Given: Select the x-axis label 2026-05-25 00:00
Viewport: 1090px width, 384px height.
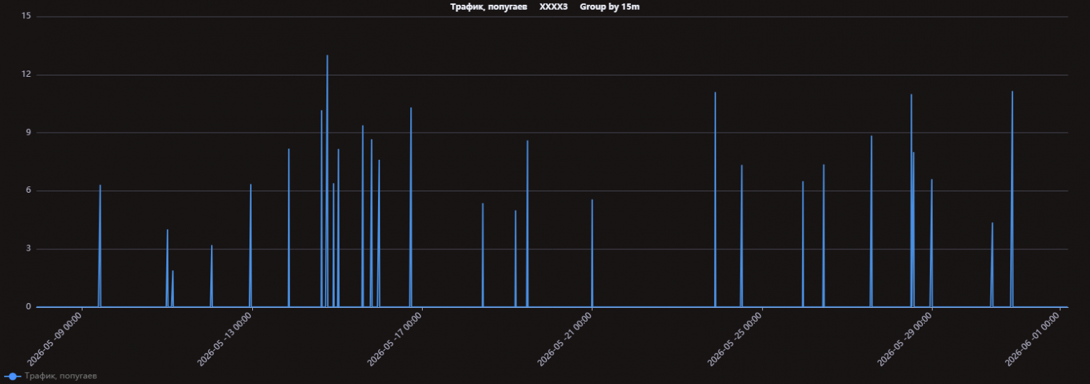Looking at the screenshot, I should coord(734,339).
